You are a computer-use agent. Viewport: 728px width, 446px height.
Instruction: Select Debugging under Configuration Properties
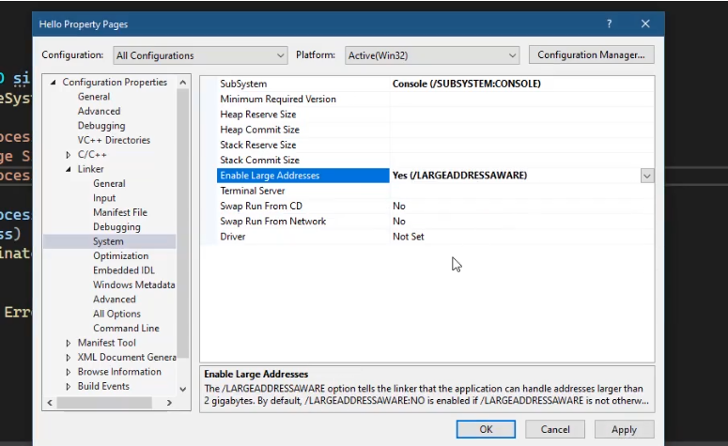[x=101, y=125]
